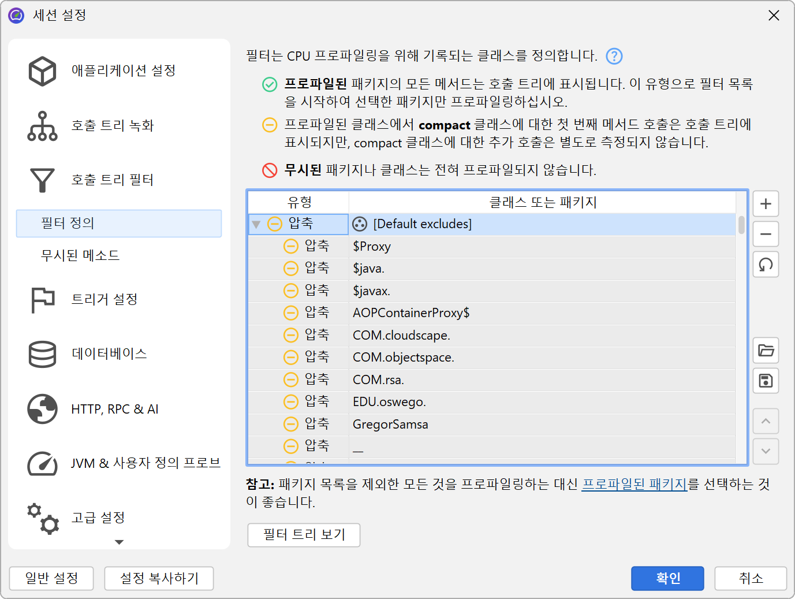Expand more sidebar sections with bottom arrow
The height and width of the screenshot is (599, 795).
coord(120,542)
